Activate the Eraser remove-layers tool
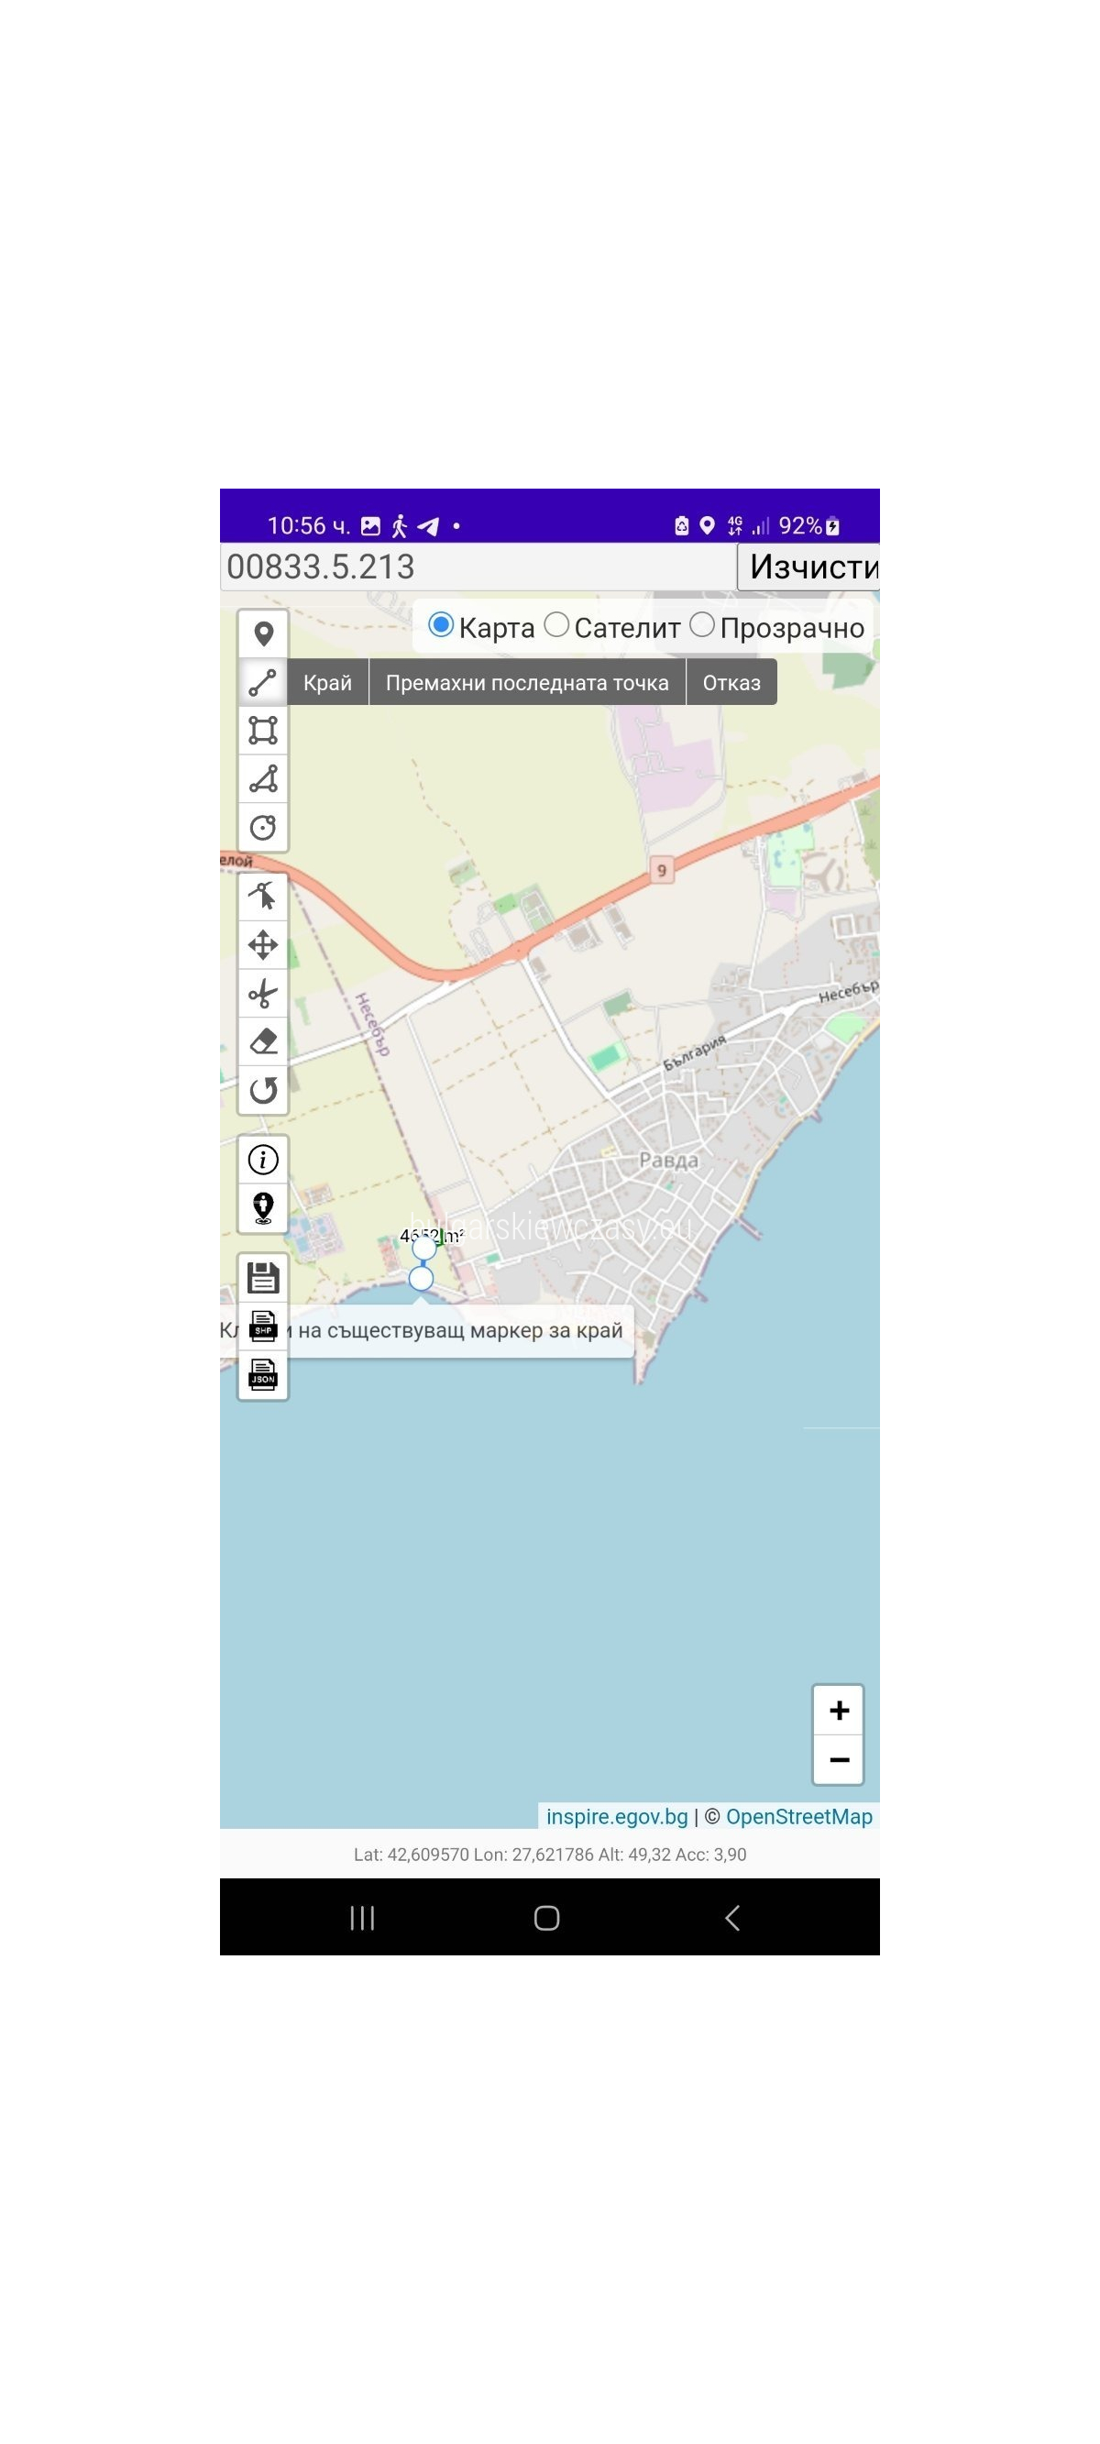 pyautogui.click(x=263, y=1041)
